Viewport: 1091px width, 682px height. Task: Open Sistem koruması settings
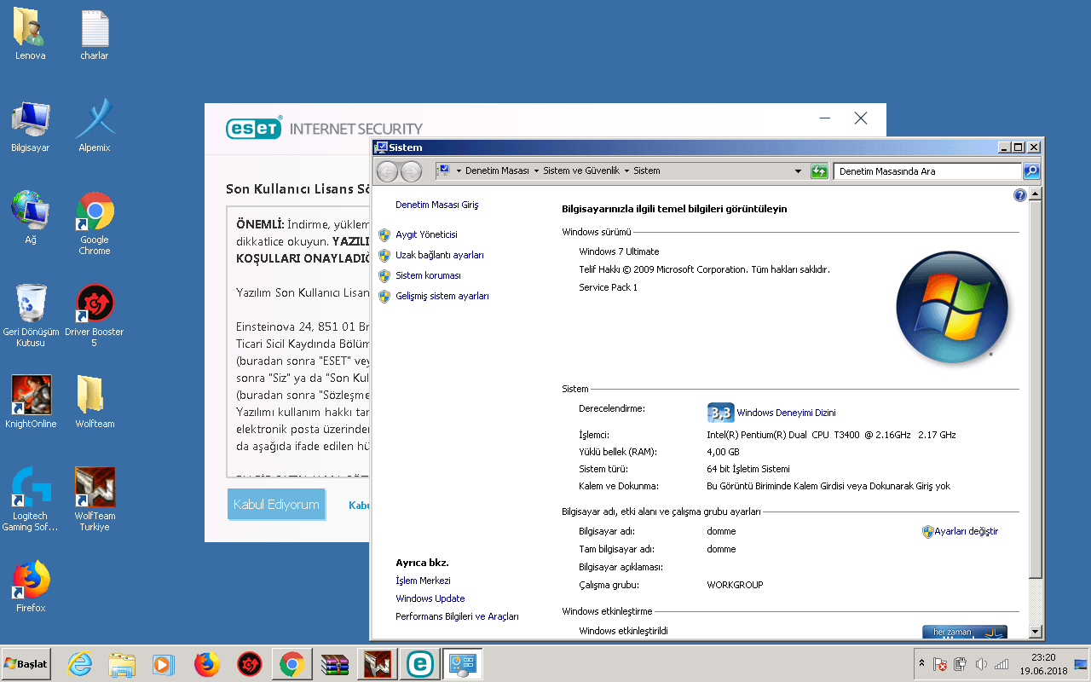pyautogui.click(x=428, y=275)
